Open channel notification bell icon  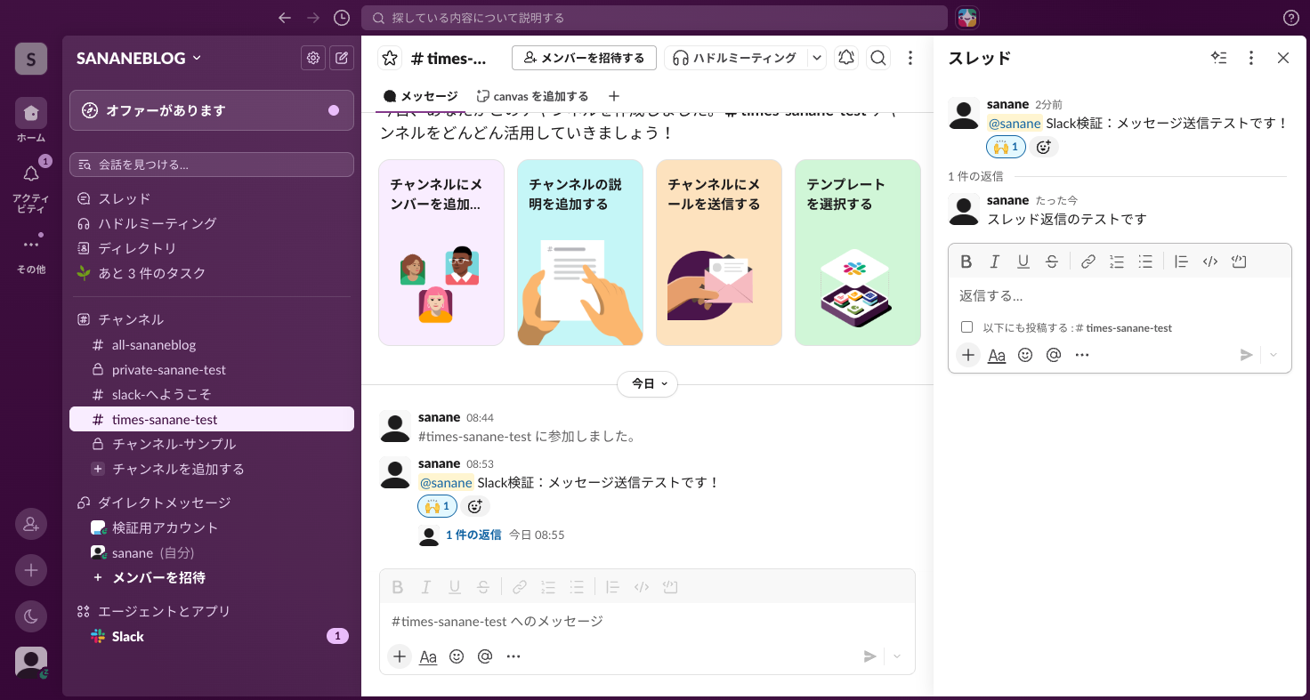(846, 58)
